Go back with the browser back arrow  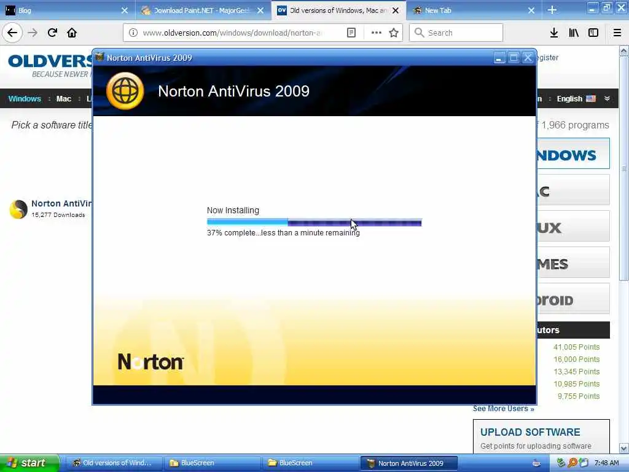click(x=12, y=33)
